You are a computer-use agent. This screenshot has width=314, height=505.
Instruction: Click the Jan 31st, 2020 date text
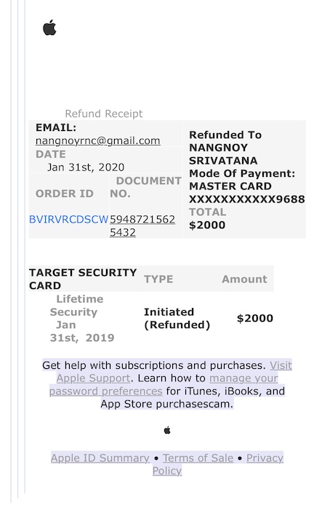[x=86, y=167]
